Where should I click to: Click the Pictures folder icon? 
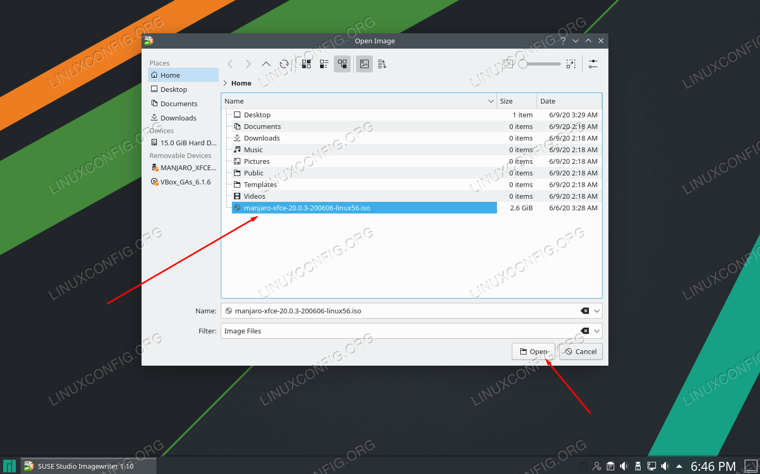pyautogui.click(x=237, y=161)
